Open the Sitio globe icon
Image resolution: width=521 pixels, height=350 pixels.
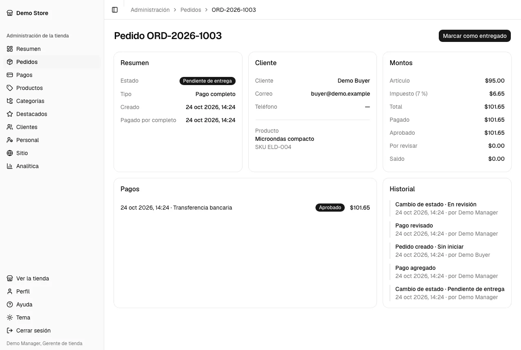(x=10, y=153)
